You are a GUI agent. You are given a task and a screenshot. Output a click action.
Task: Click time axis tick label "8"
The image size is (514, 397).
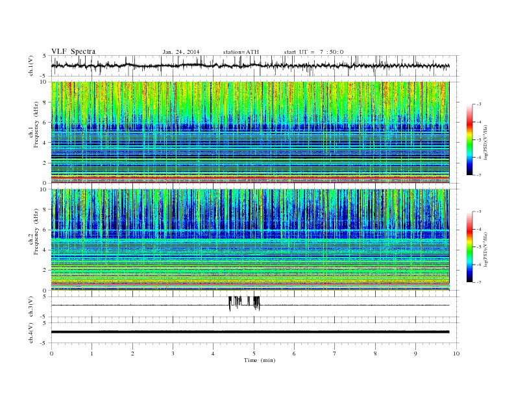(x=375, y=354)
